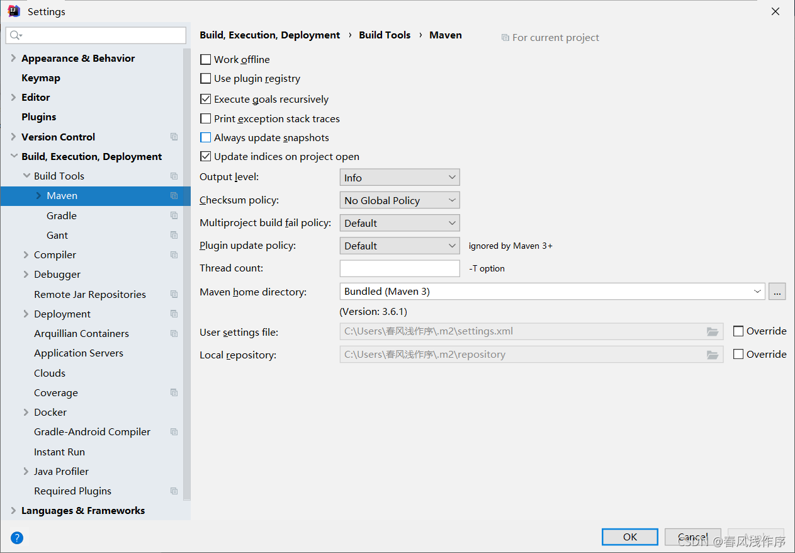
Task: Uncheck Execute goals recursively
Action: click(205, 99)
